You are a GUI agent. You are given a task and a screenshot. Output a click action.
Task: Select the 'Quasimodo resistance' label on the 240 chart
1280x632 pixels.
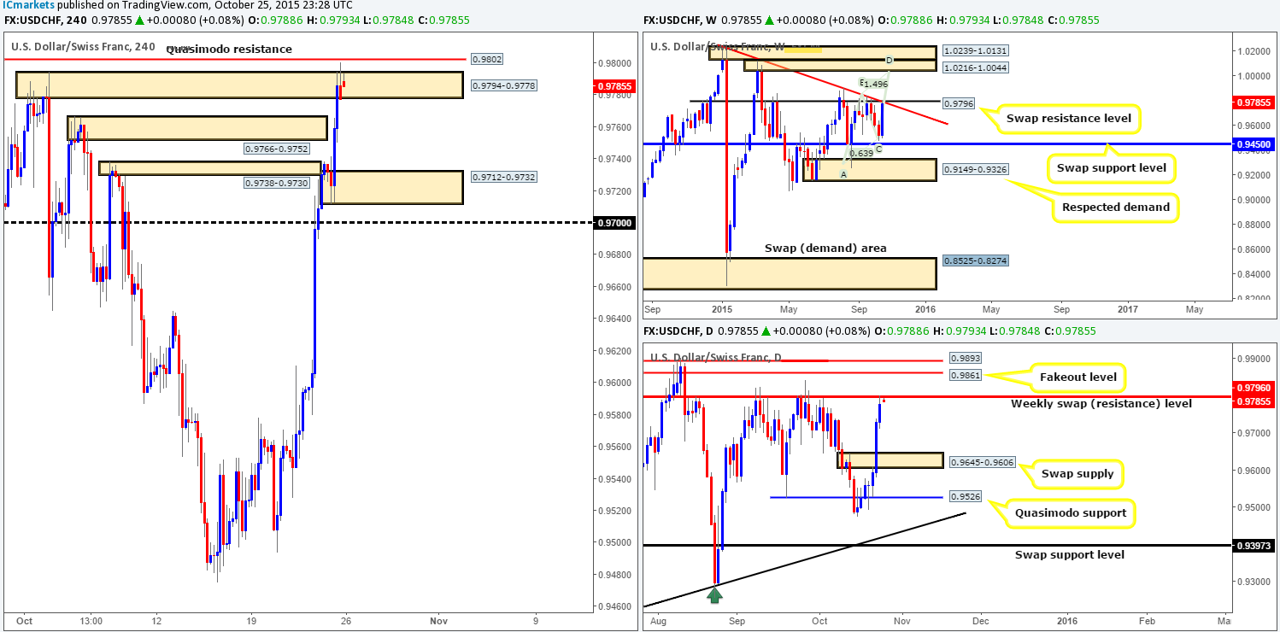[228, 50]
